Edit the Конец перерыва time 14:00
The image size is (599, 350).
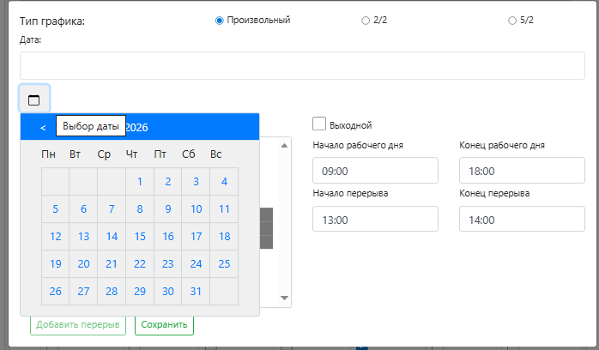[x=522, y=219]
